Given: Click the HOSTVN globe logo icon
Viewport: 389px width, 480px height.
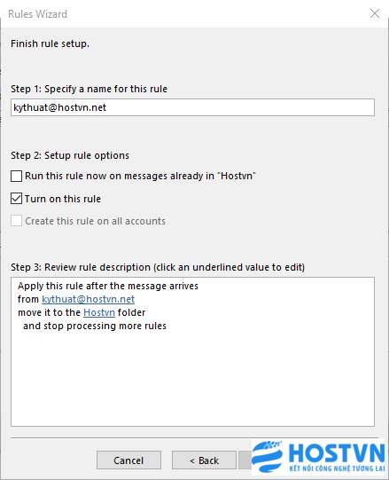Looking at the screenshot, I should (268, 456).
